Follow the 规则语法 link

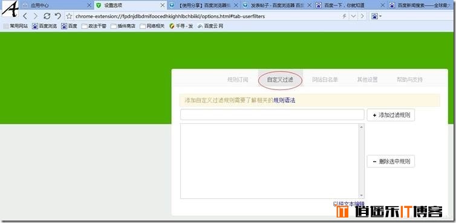point(284,100)
